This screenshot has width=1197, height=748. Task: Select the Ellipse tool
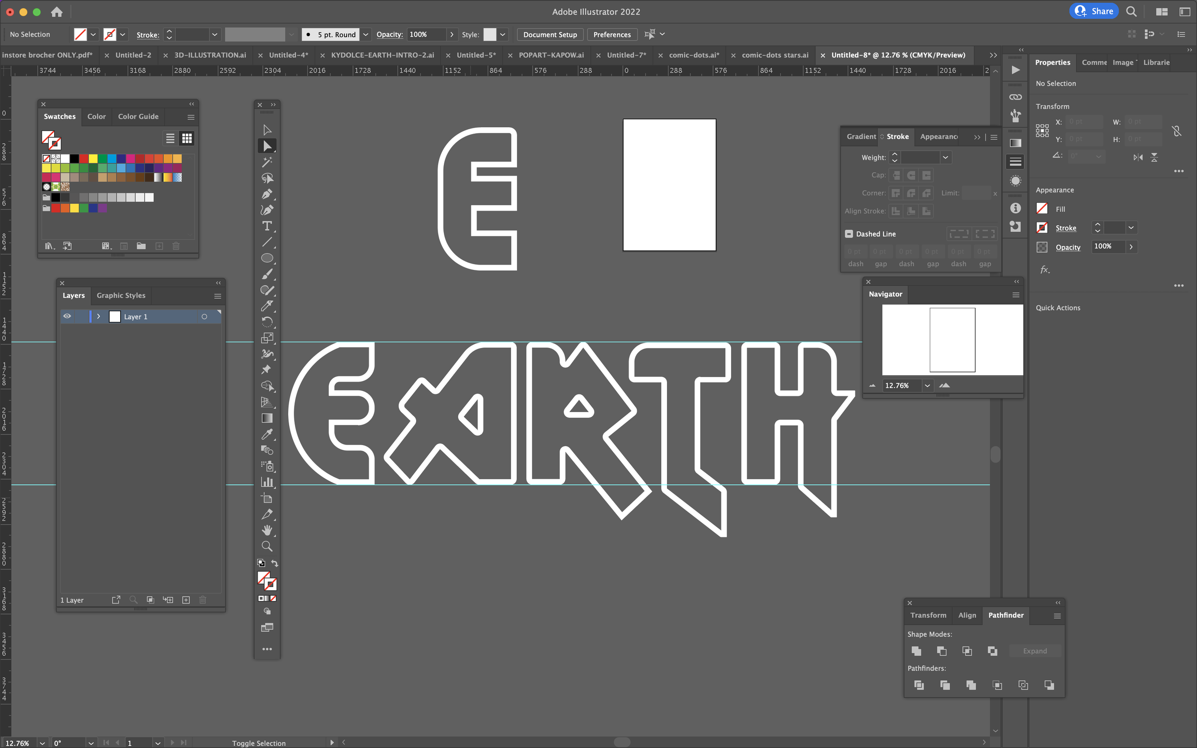click(267, 258)
